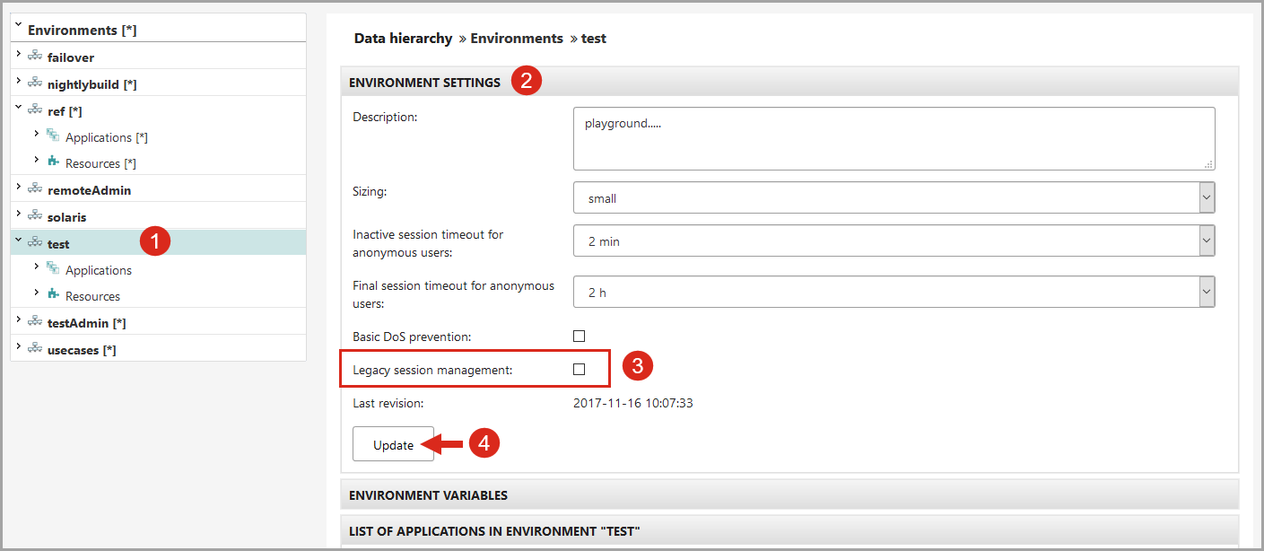Open List of Applications in Environment section
Image resolution: width=1264 pixels, height=551 pixels.
point(789,530)
